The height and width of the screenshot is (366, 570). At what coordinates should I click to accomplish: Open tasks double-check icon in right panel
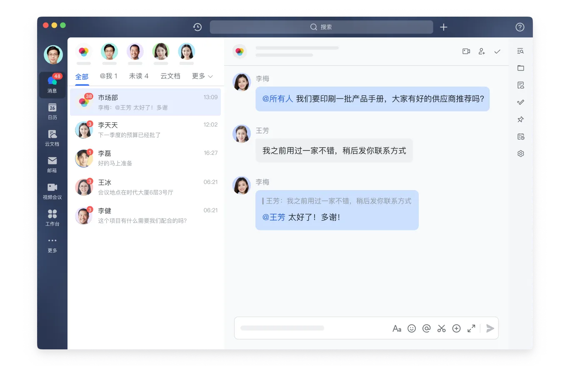[x=520, y=102]
